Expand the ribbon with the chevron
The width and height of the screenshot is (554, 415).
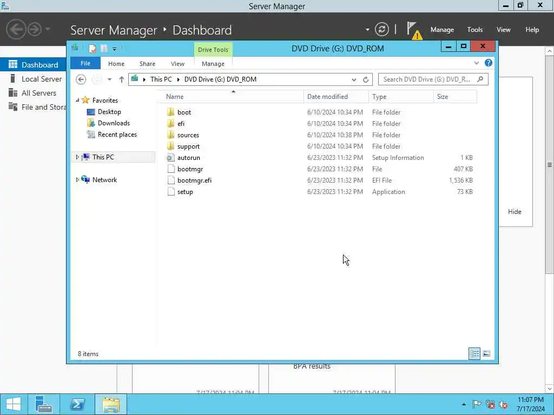point(476,63)
